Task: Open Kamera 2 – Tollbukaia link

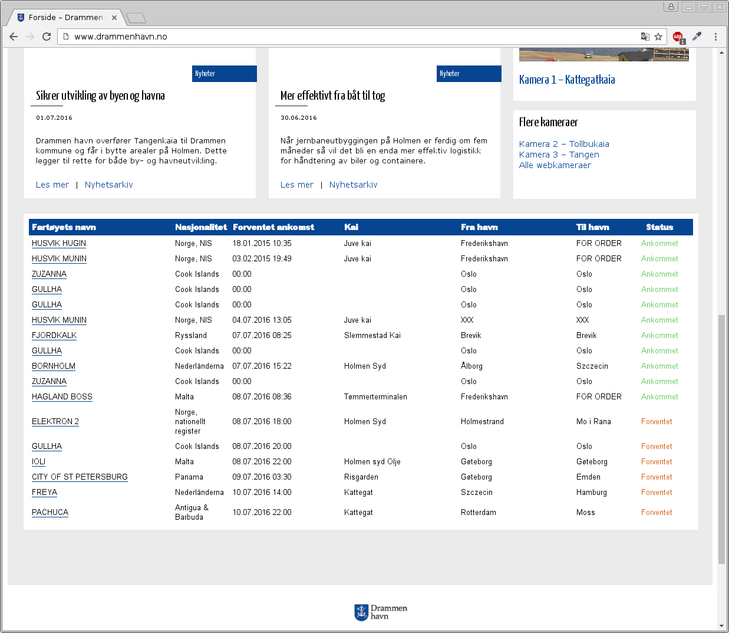Action: click(564, 144)
